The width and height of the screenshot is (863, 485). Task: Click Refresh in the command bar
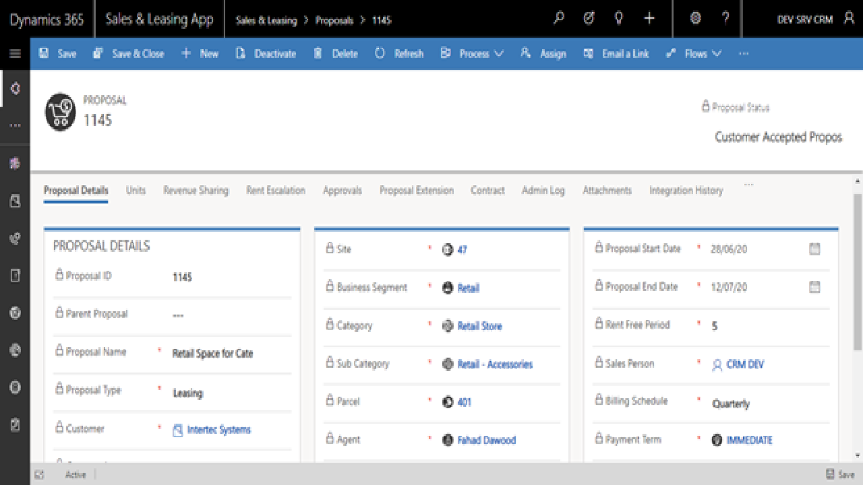(x=399, y=54)
